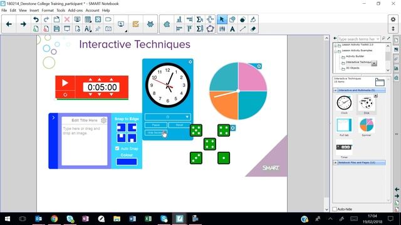Open the File menu
Image resolution: width=401 pixels, height=225 pixels.
point(4,11)
